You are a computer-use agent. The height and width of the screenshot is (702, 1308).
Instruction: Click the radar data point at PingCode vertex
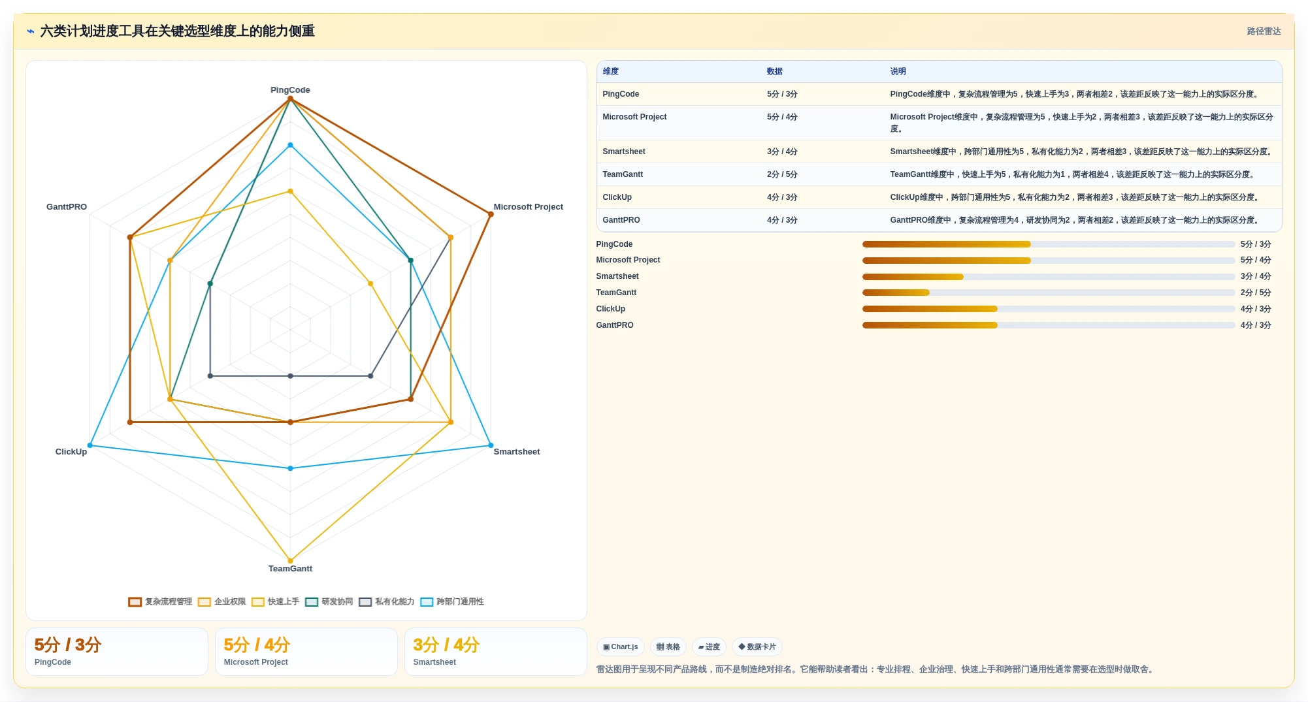click(x=291, y=99)
